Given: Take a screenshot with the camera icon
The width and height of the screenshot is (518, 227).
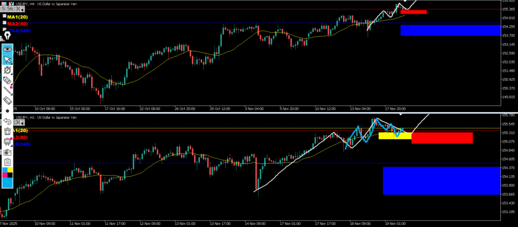Looking at the screenshot, I should coord(8,152).
